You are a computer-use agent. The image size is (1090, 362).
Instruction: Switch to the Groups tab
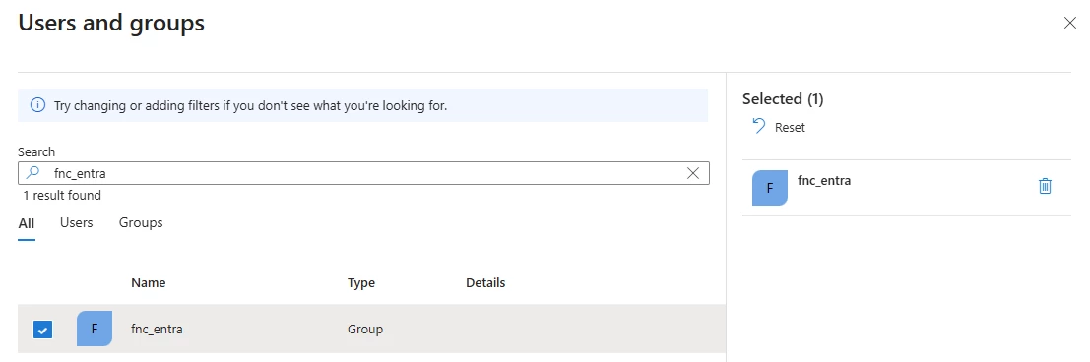(141, 223)
